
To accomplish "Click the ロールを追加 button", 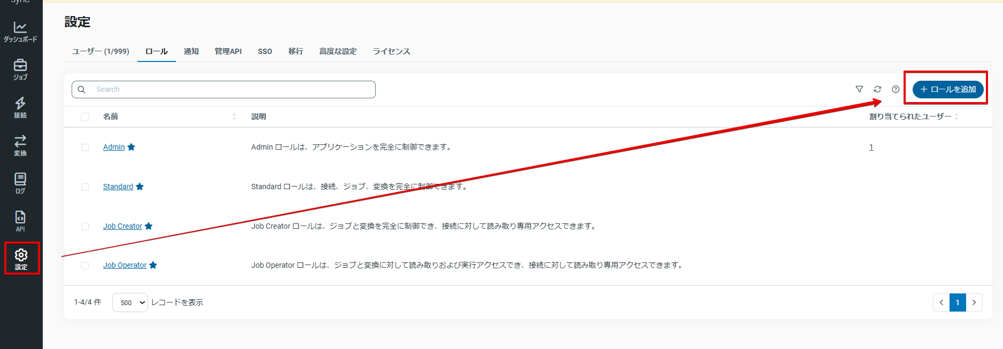I will click(x=948, y=89).
